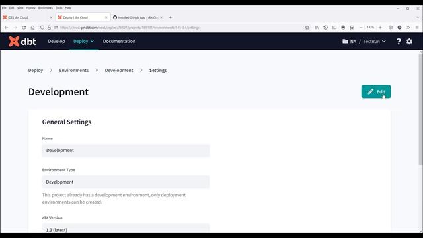The width and height of the screenshot is (423, 238).
Task: Click the screenshot tool icon in toolbar
Action: point(352,28)
